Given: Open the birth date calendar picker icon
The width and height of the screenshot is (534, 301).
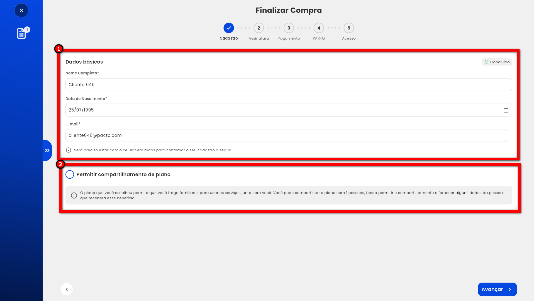Looking at the screenshot, I should [506, 110].
